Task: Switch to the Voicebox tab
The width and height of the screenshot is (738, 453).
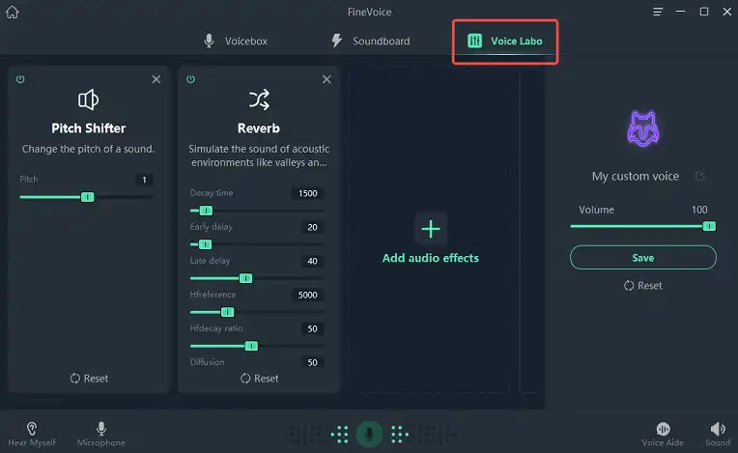Action: [236, 41]
